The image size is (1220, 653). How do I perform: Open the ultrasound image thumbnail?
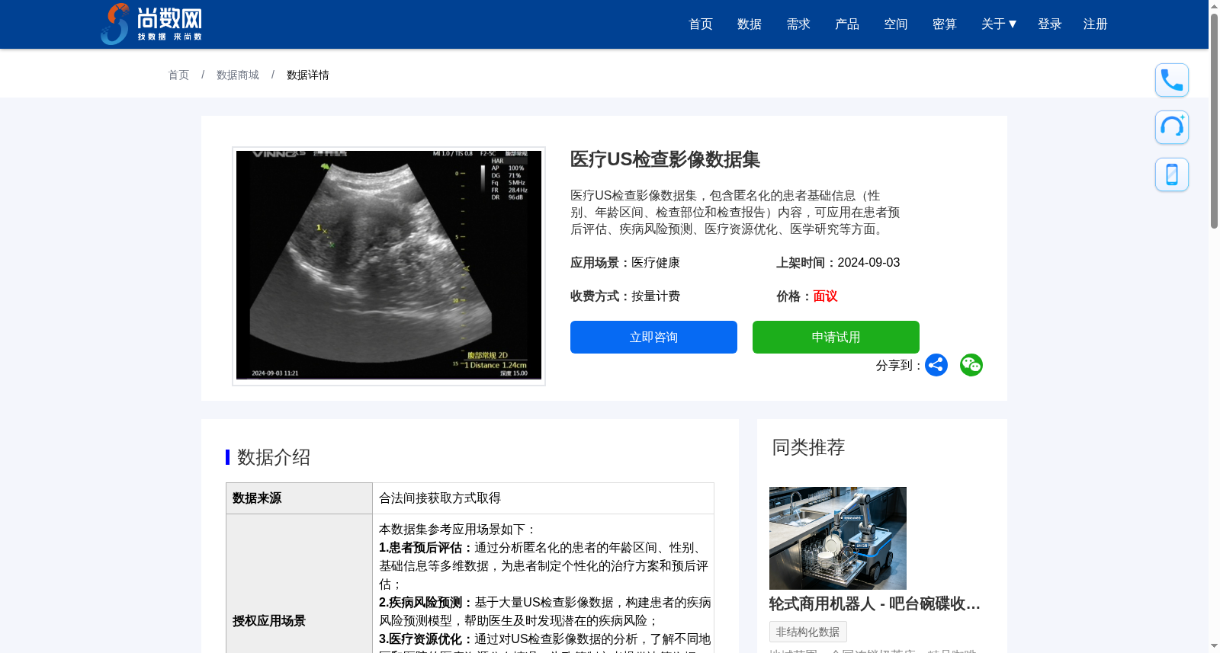(x=389, y=265)
